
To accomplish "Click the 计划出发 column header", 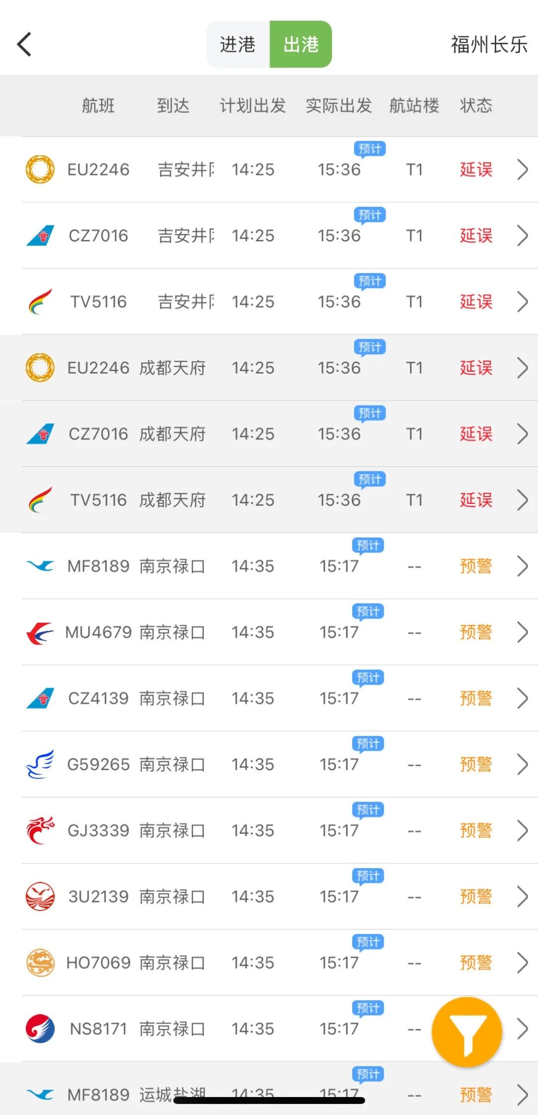I will [x=253, y=106].
